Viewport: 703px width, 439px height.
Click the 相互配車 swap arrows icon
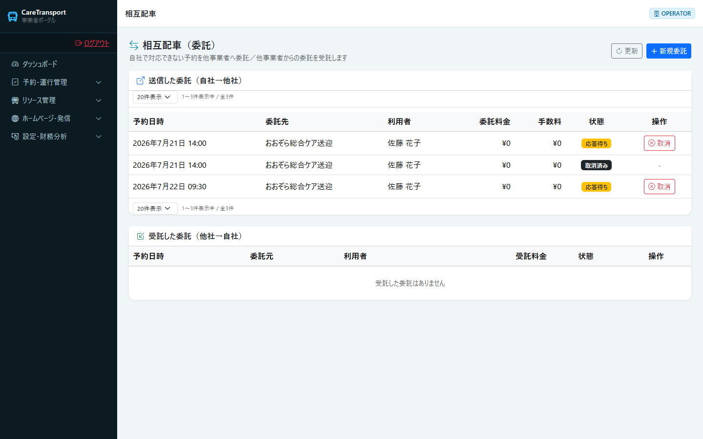(134, 45)
